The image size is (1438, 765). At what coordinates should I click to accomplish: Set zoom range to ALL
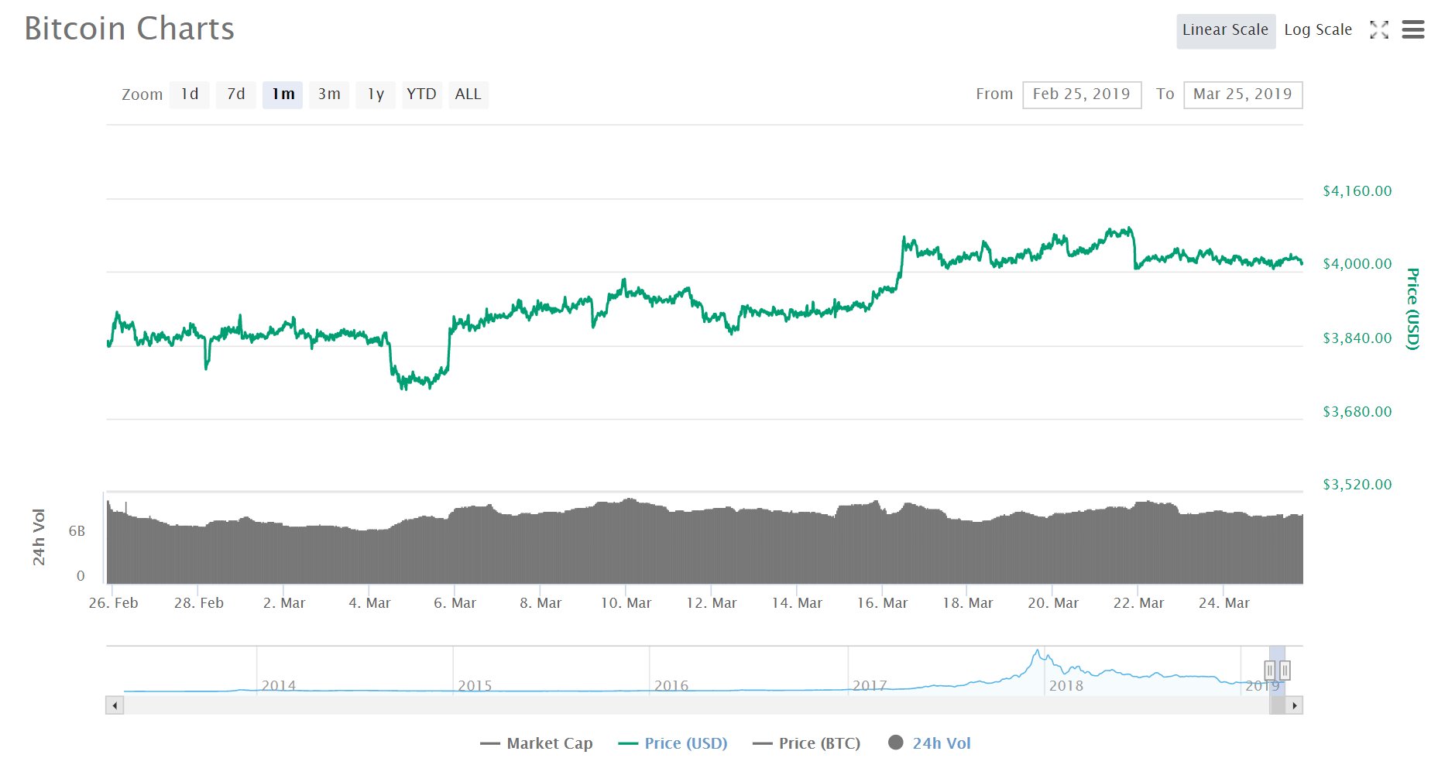click(468, 94)
